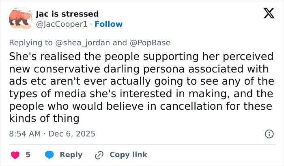Open the X logo link
The width and height of the screenshot is (284, 166).
click(266, 13)
